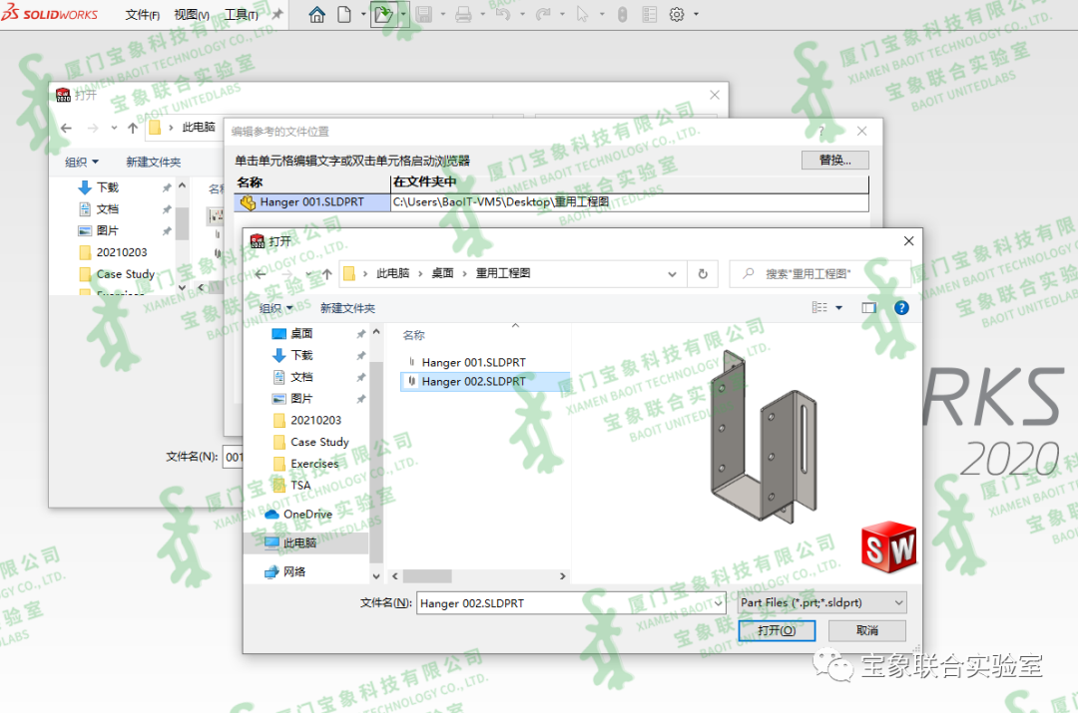Go back with front dialog back arrow
1078x713 pixels.
point(260,273)
